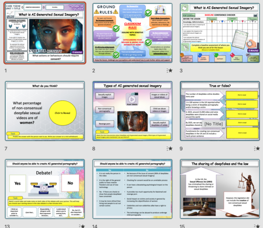263x228 pixels.
Task: Click the animation star icon under slide 8
Action: (169, 148)
